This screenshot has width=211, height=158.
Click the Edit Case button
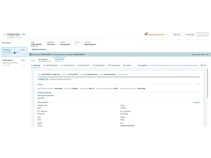point(177,35)
